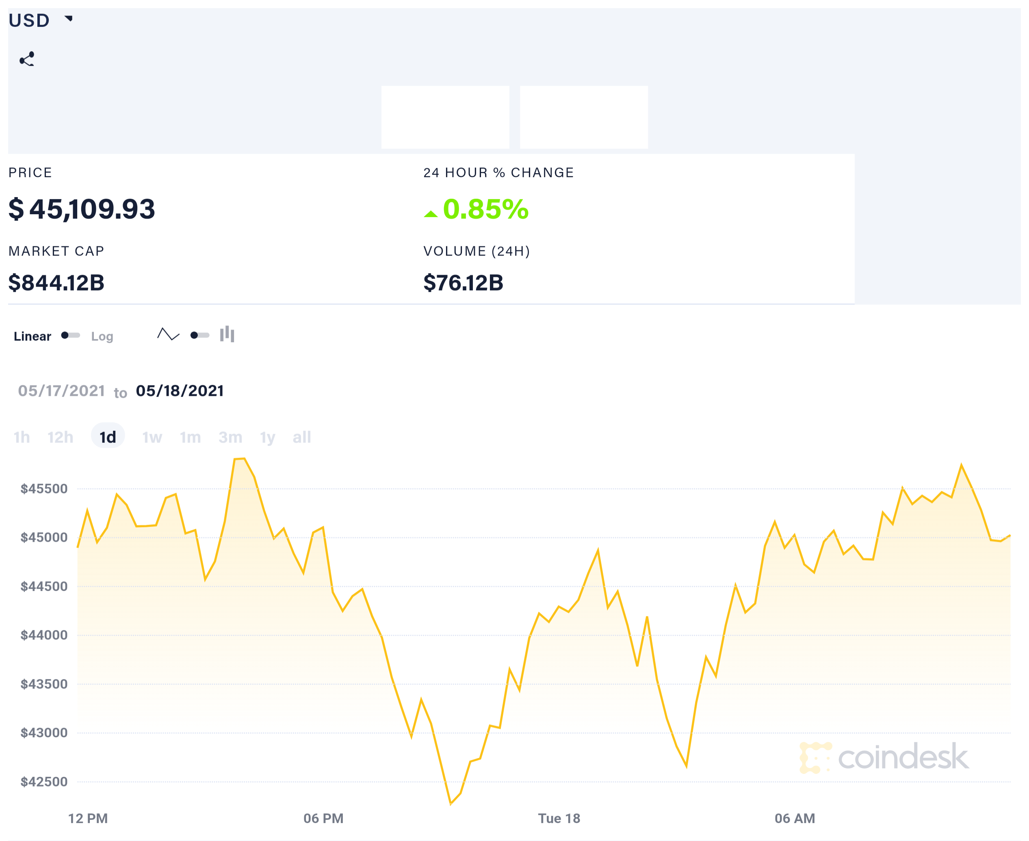Show the 3m time range

pos(230,437)
